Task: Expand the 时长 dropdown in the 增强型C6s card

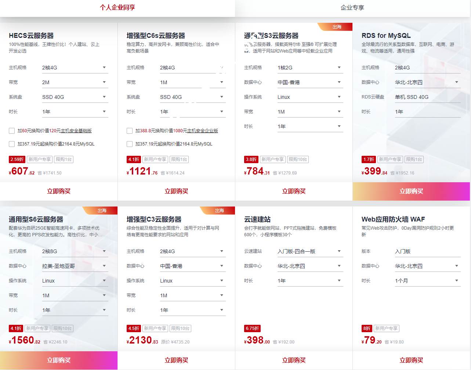Action: coord(193,112)
